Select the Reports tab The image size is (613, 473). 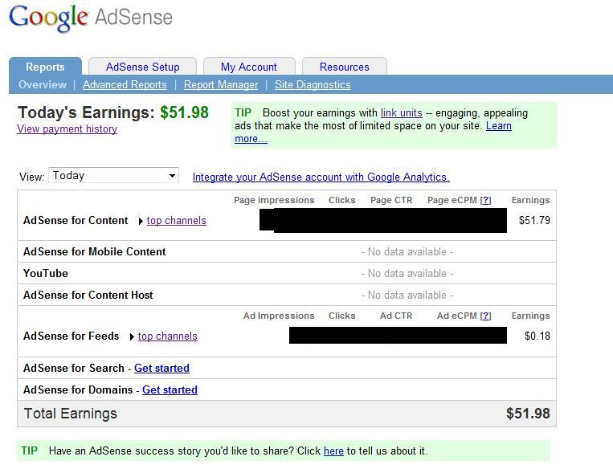pyautogui.click(x=45, y=67)
